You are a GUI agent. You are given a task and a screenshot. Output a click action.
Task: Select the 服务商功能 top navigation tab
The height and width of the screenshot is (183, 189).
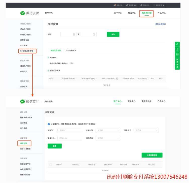click(x=146, y=13)
